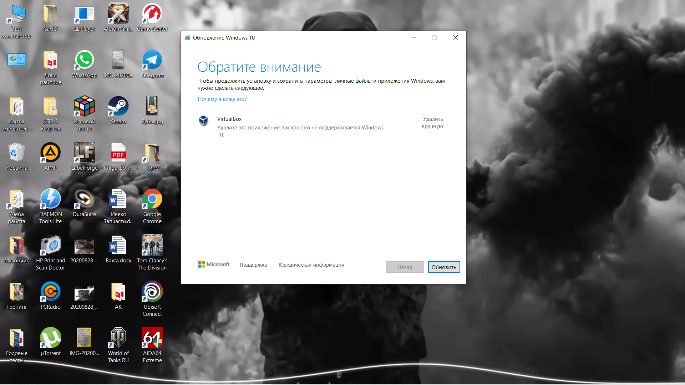
Task: Select the Ивеко Запчасти Word document
Action: coord(118,207)
